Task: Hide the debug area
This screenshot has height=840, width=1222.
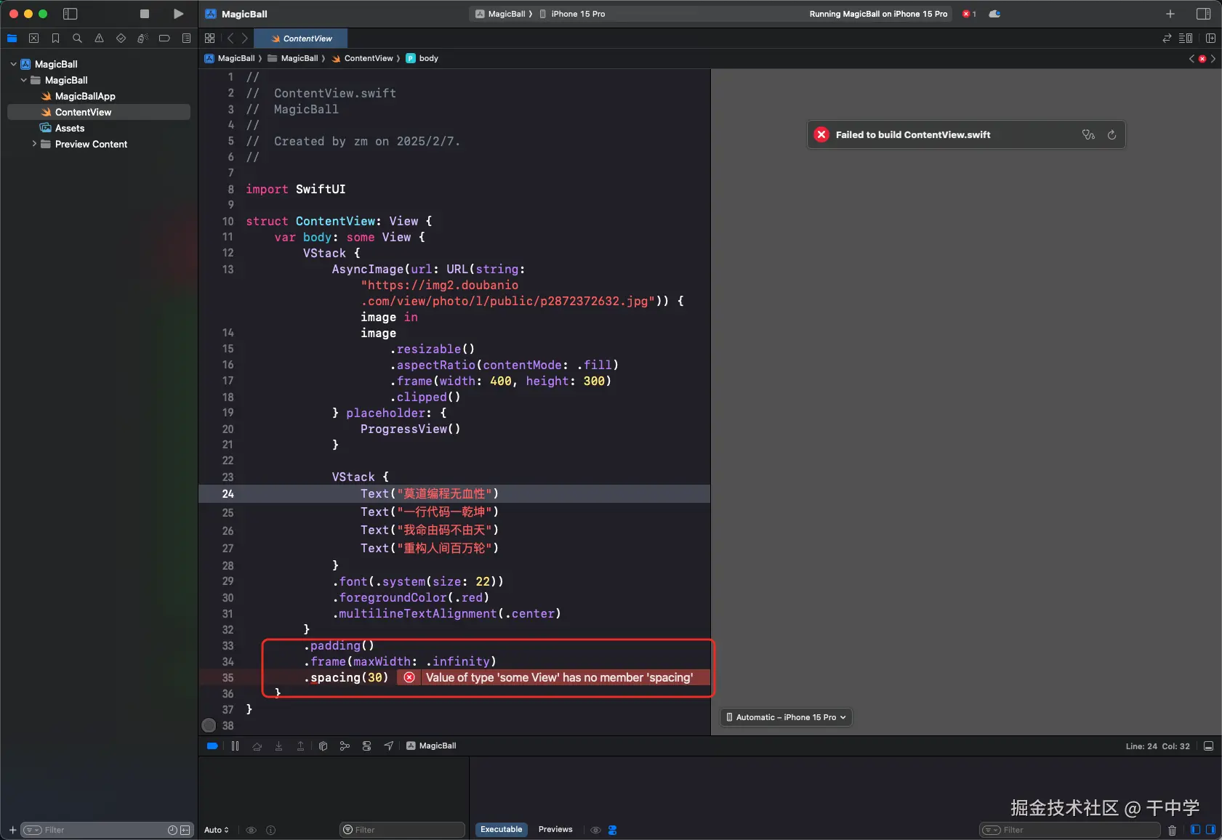Action: click(x=1208, y=746)
